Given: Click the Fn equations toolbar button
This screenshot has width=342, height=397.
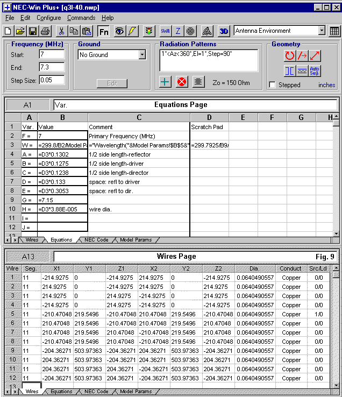Looking at the screenshot, I should point(103,31).
